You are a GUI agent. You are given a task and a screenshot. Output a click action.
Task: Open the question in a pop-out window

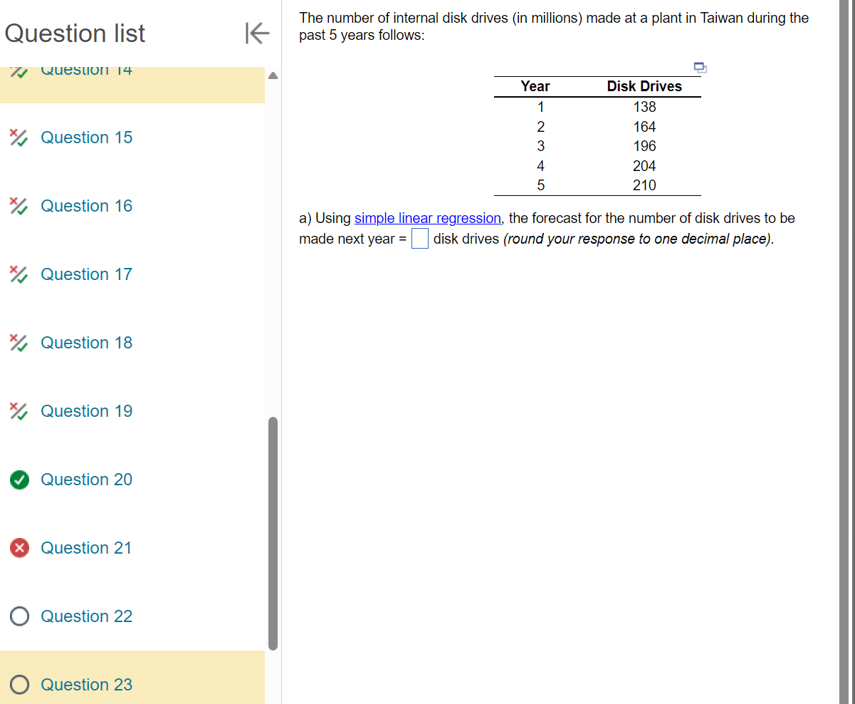[x=699, y=67]
